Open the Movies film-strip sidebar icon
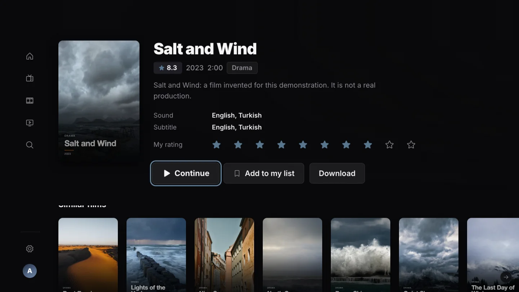 click(30, 101)
